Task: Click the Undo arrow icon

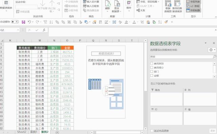Action: coord(29,22)
